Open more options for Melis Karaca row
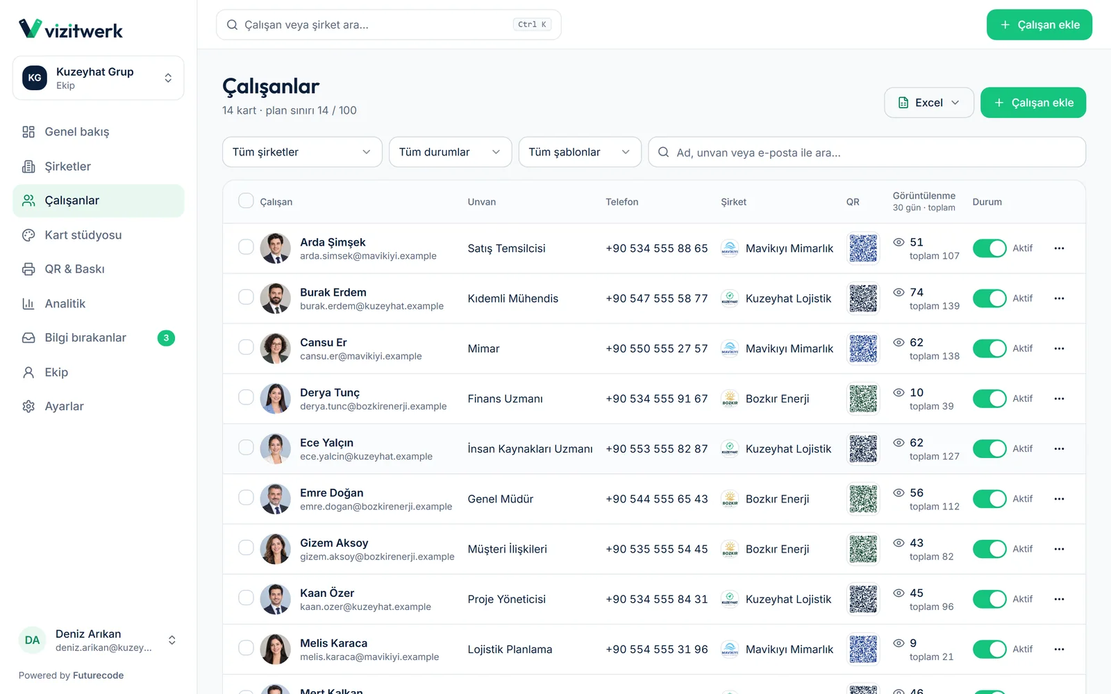 click(1059, 650)
